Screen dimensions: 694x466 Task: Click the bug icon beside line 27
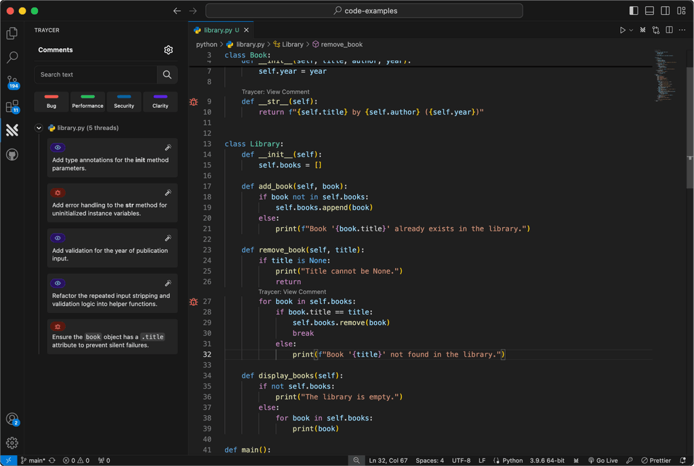[x=194, y=302]
